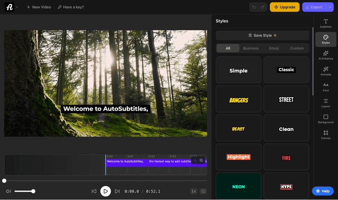The width and height of the screenshot is (338, 200).
Task: Mute the video with the speaker icon
Action: (x=9, y=191)
